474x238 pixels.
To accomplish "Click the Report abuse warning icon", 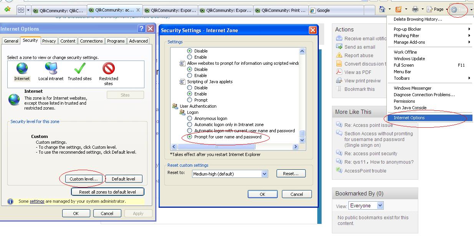I will tap(339, 55).
